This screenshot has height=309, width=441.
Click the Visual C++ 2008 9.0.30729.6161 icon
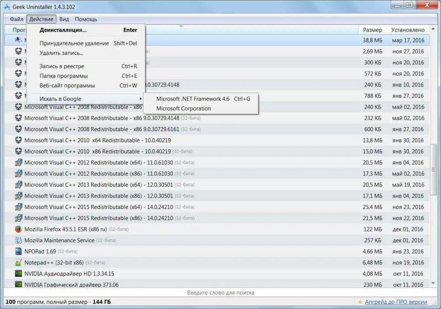tap(18, 129)
